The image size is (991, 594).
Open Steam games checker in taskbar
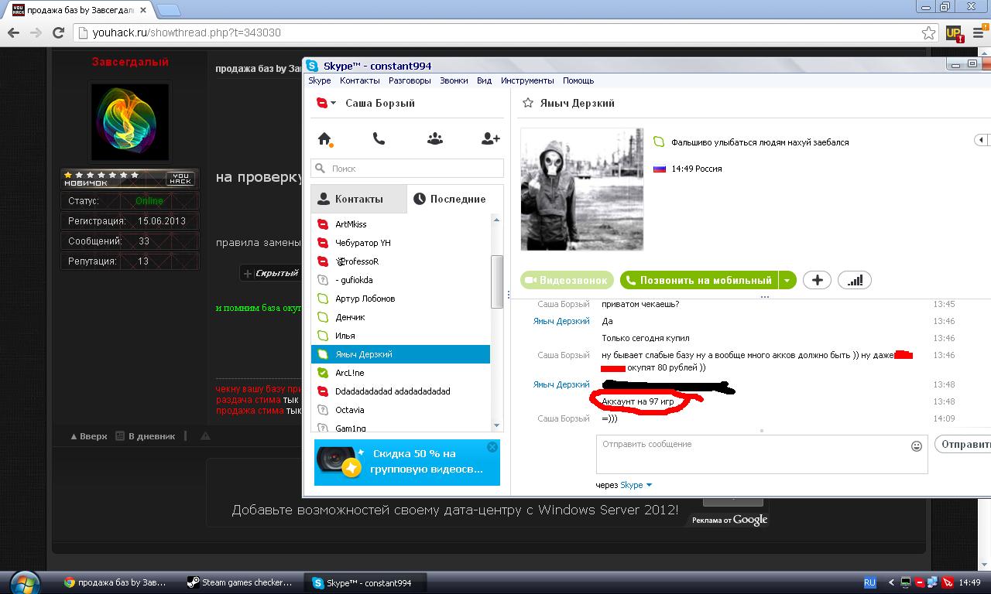(x=240, y=582)
